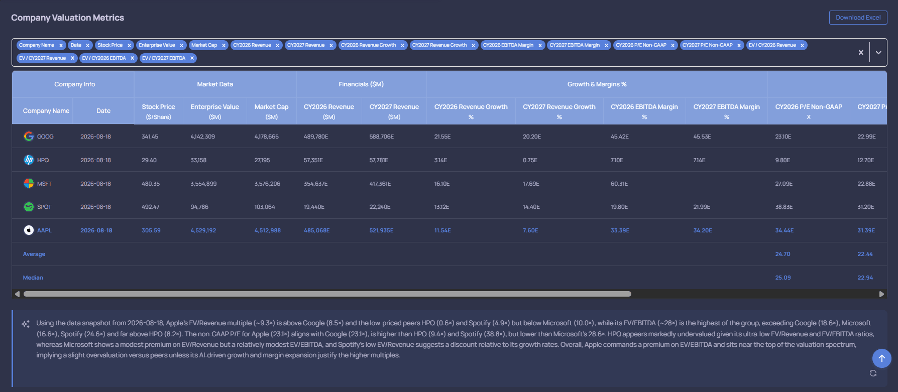Remove the EV / CY2026 Revenue tag
This screenshot has height=392, width=898.
(x=802, y=45)
